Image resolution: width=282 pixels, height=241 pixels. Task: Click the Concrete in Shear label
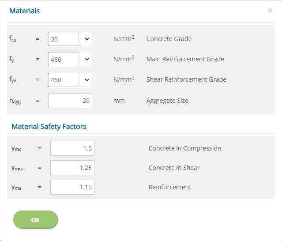174,168
